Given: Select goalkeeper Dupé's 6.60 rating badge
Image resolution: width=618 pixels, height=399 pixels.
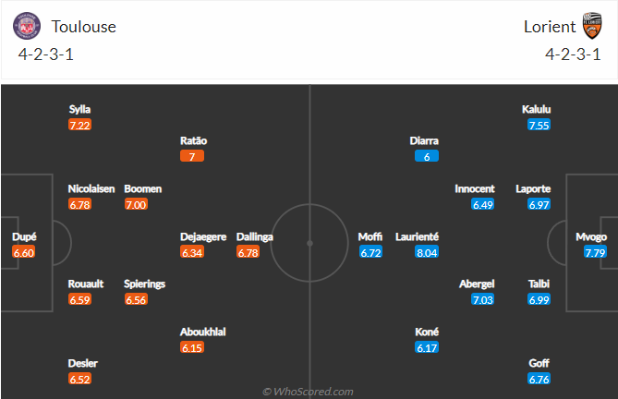Looking at the screenshot, I should point(24,252).
